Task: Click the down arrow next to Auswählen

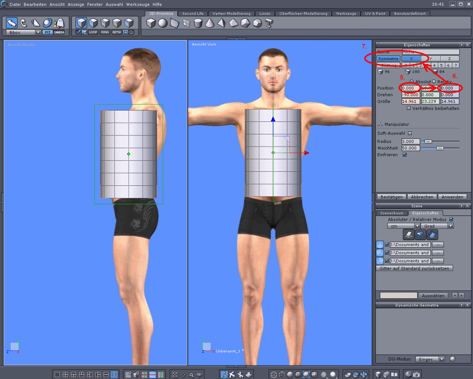Action: click(455, 295)
